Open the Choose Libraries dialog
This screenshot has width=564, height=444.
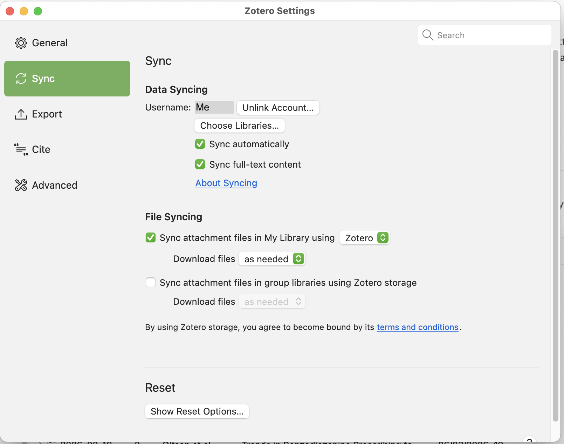(x=240, y=126)
